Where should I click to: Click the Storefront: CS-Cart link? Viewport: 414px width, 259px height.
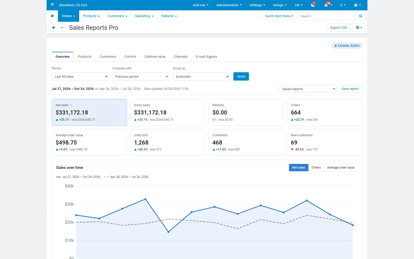click(x=73, y=5)
